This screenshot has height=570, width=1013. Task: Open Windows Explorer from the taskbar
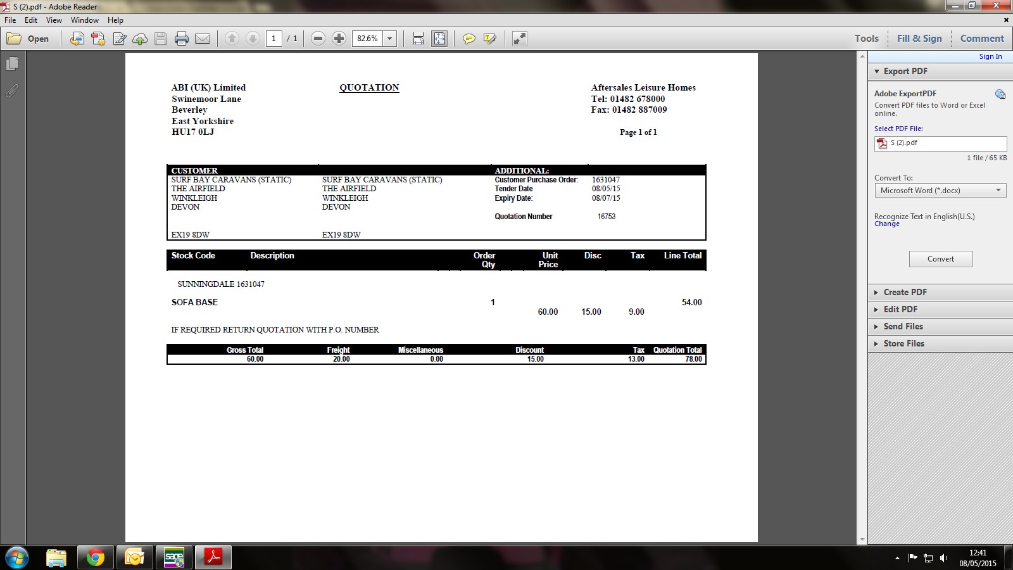(56, 558)
